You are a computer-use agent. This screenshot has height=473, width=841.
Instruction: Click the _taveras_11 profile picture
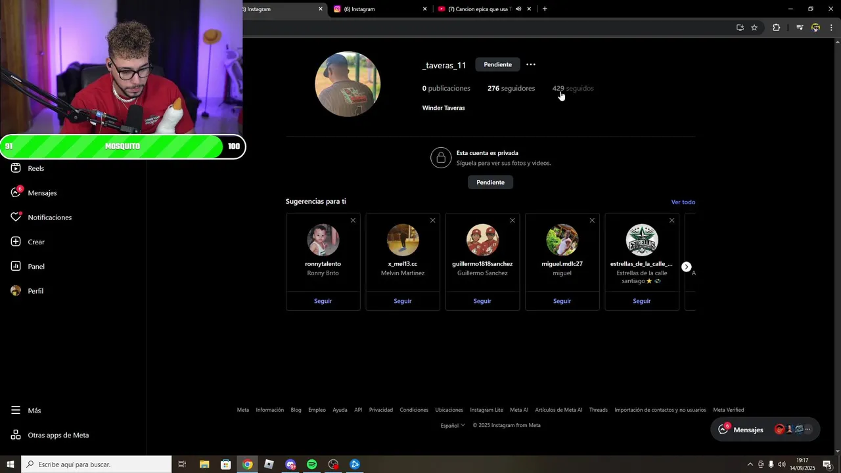(348, 84)
